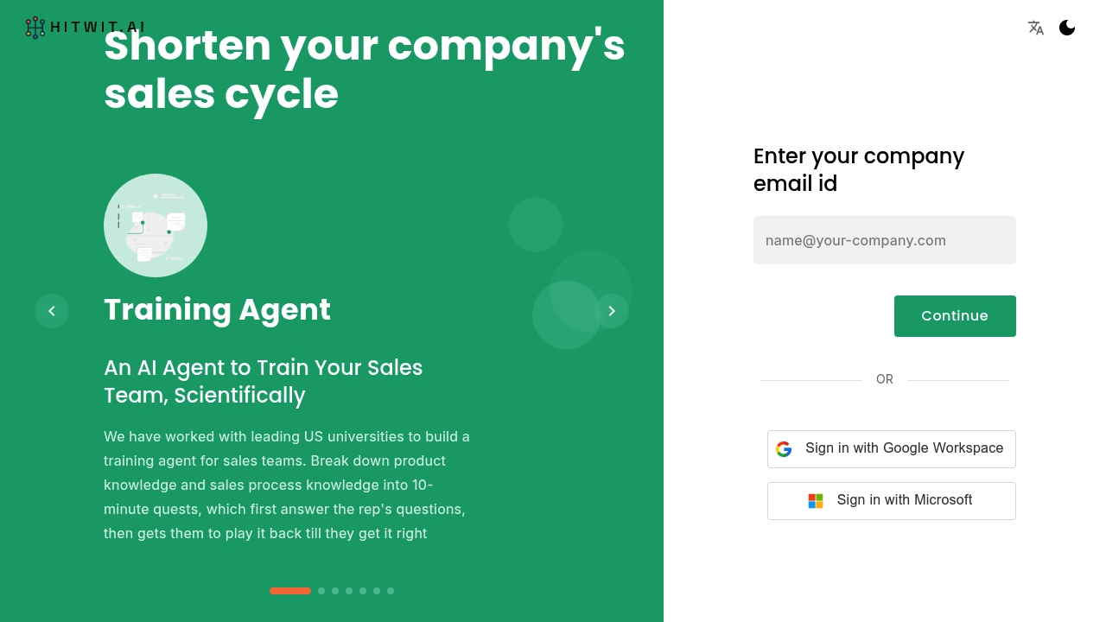Select the fourth carousel indicator dot
The width and height of the screenshot is (1106, 622).
tap(349, 591)
